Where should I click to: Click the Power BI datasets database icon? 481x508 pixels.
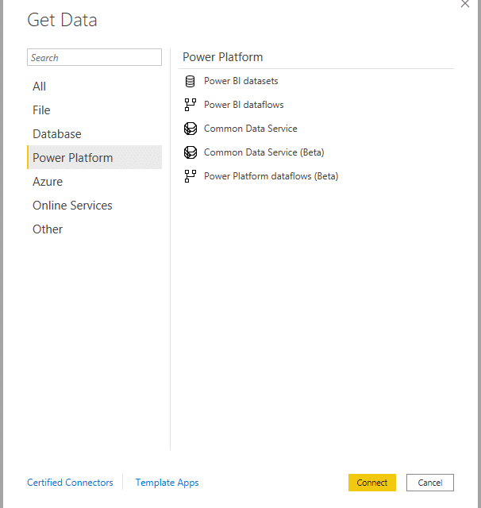tap(190, 81)
